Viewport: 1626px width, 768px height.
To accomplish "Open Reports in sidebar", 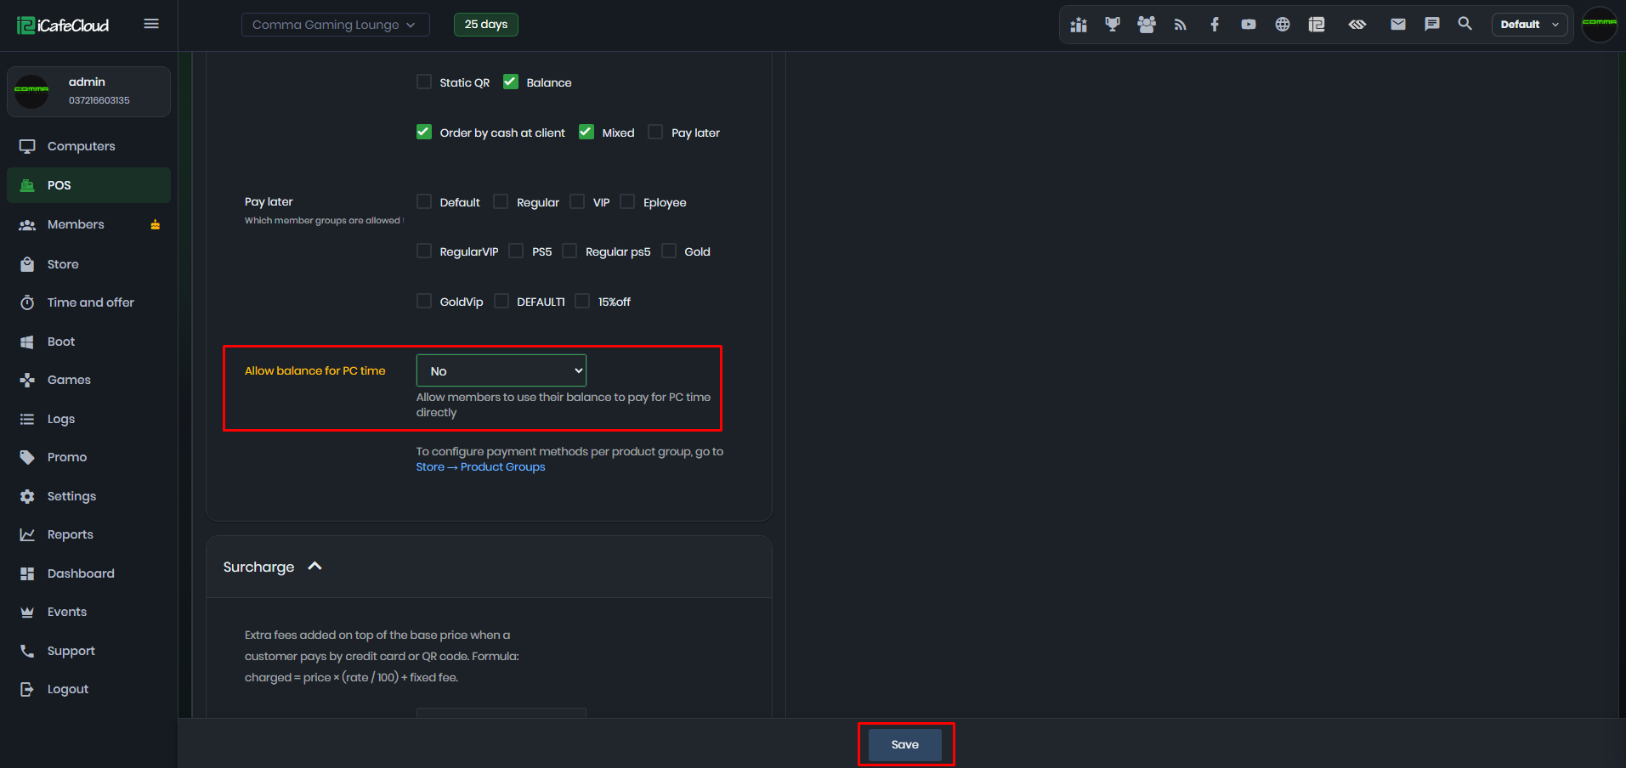I will click(x=88, y=534).
